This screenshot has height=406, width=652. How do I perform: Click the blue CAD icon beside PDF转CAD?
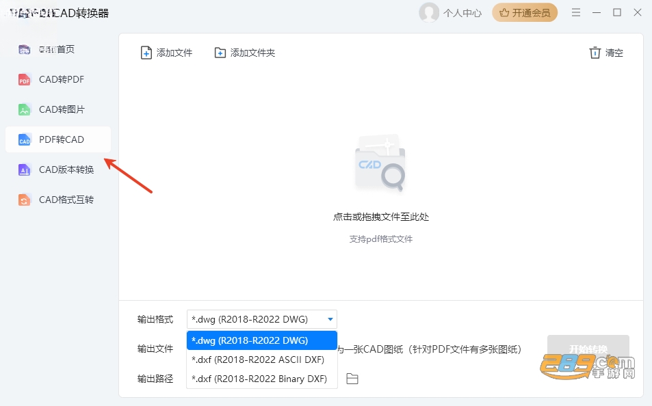[25, 139]
